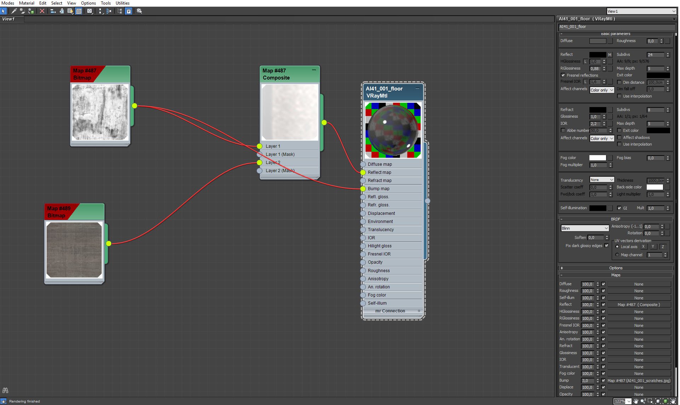Select the Reflect map None button

pos(639,304)
